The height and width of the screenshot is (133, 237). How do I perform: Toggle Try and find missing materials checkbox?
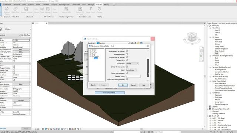tap(127, 79)
